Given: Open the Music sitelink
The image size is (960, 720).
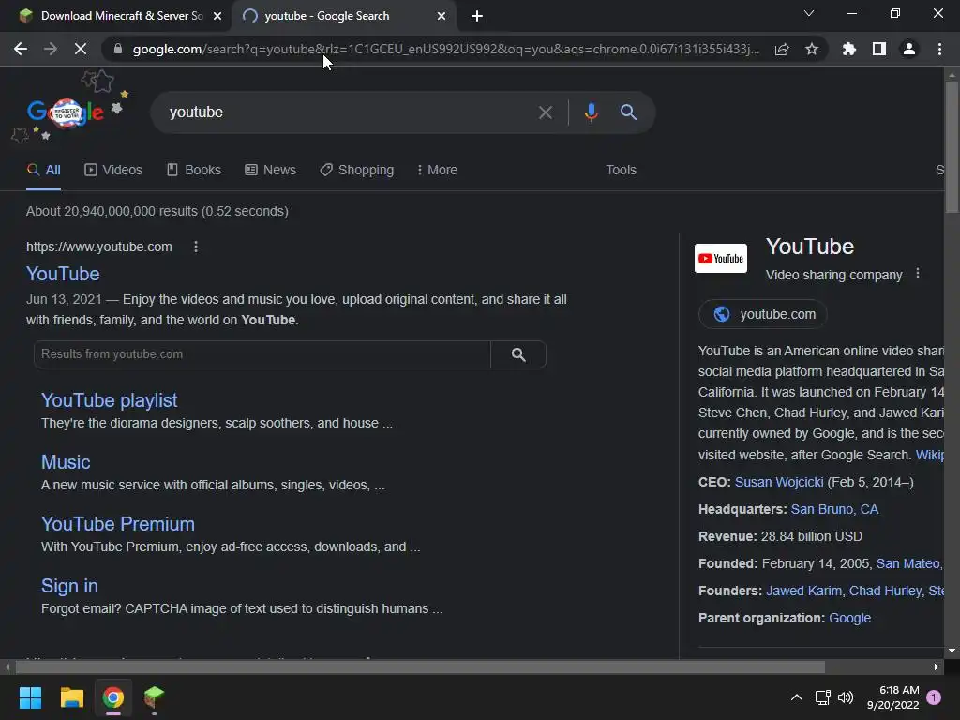Looking at the screenshot, I should tap(66, 462).
